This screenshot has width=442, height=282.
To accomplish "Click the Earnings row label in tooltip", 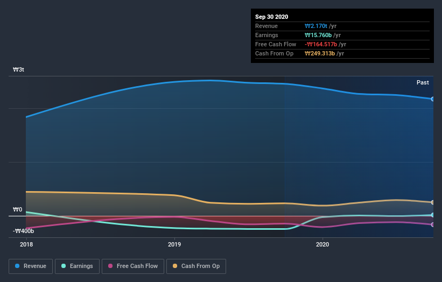I will coord(266,35).
